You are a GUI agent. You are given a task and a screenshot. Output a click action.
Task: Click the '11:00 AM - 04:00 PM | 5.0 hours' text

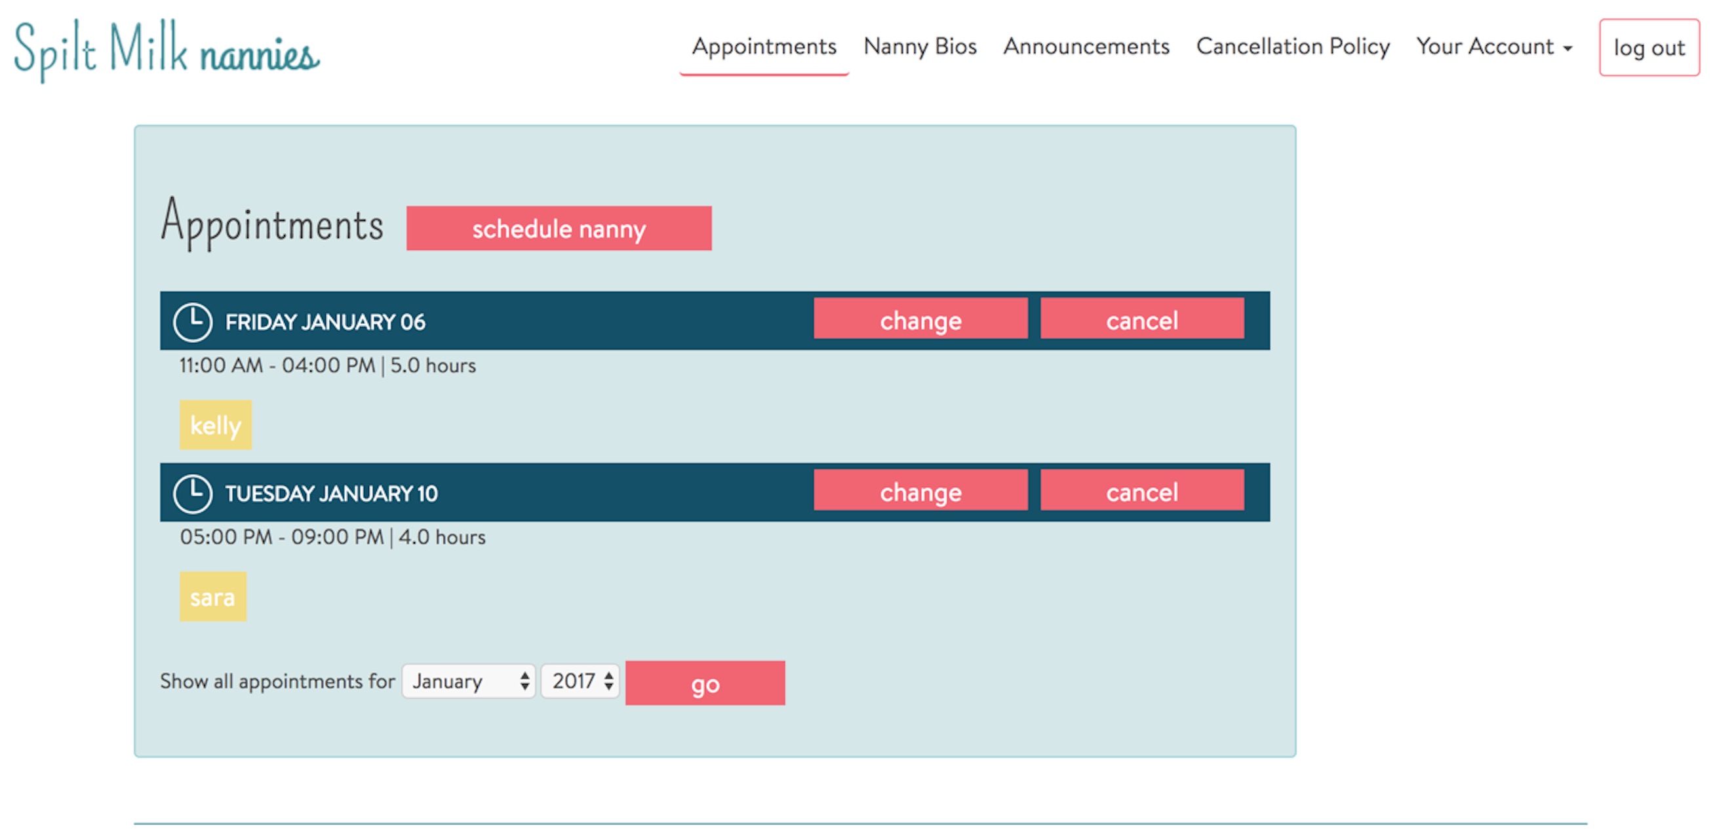click(328, 365)
